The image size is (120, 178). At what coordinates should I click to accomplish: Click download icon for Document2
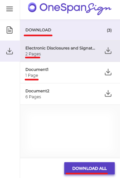(x=108, y=94)
